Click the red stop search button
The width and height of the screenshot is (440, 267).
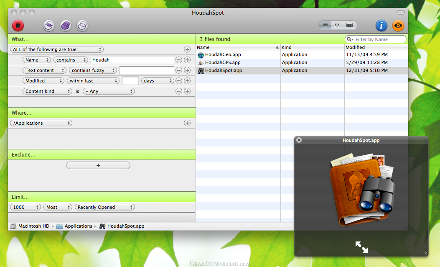click(x=18, y=26)
